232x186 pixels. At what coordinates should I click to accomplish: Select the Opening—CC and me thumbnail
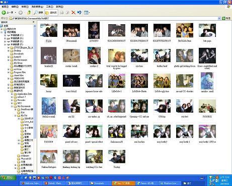[x=139, y=106]
